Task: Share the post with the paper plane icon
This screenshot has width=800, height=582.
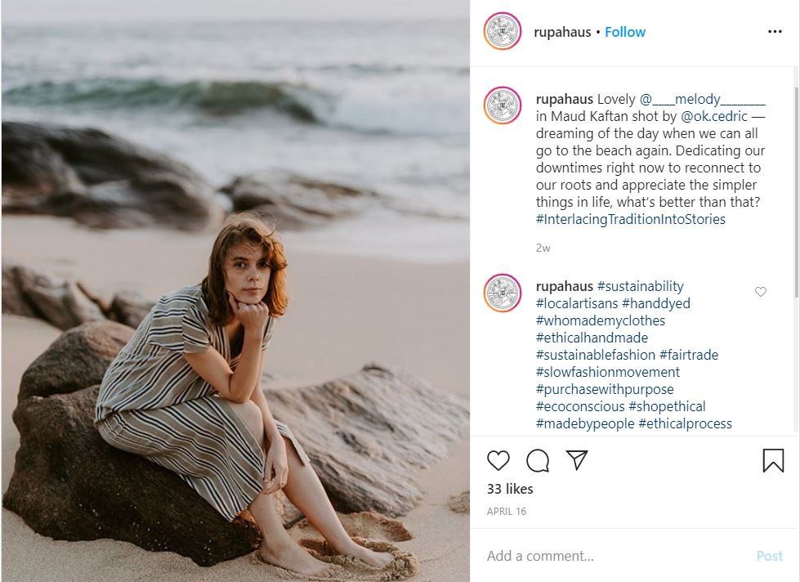Action: (577, 460)
